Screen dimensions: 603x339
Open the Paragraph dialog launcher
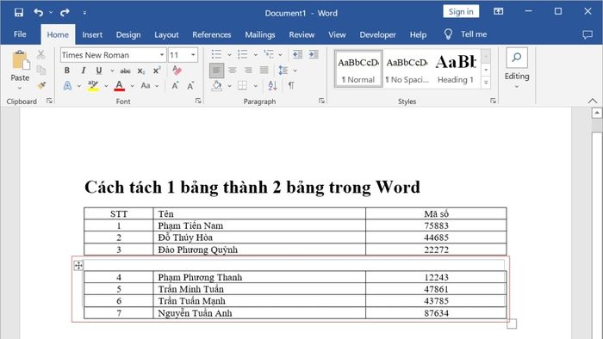pyautogui.click(x=321, y=101)
